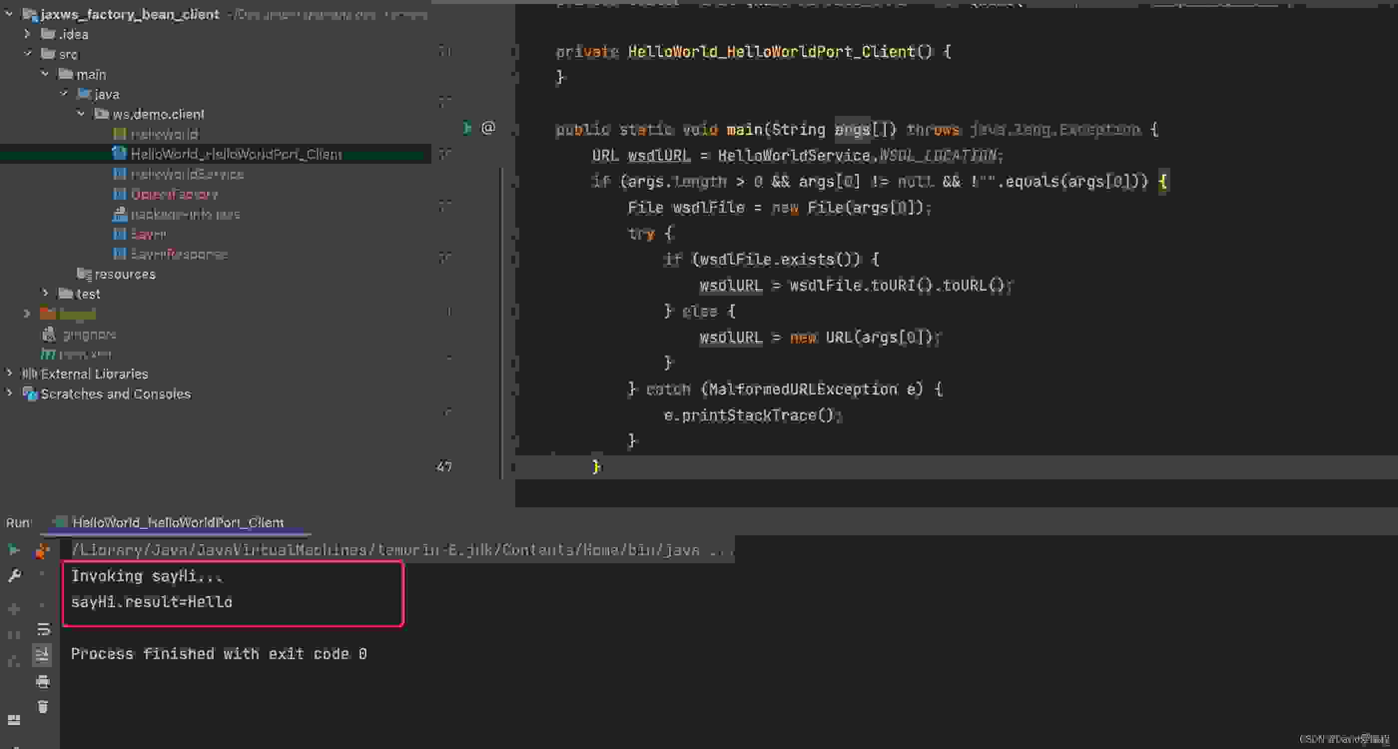Collapse ws.demo.client package
The width and height of the screenshot is (1398, 749).
click(x=81, y=113)
